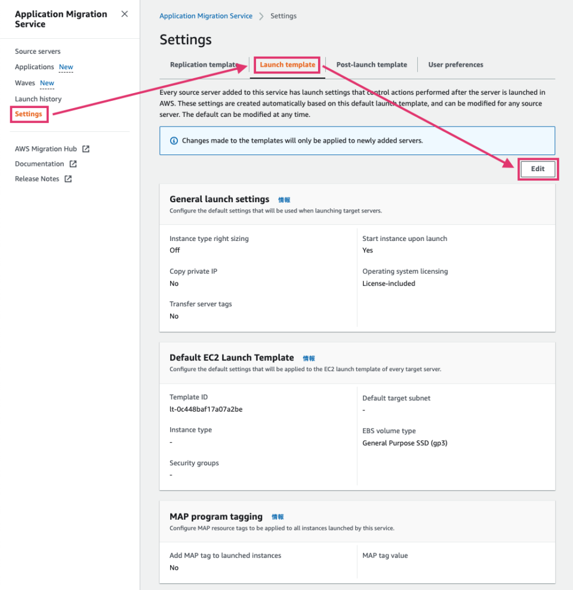
Task: Click the New badge next to Applications
Action: [x=66, y=67]
